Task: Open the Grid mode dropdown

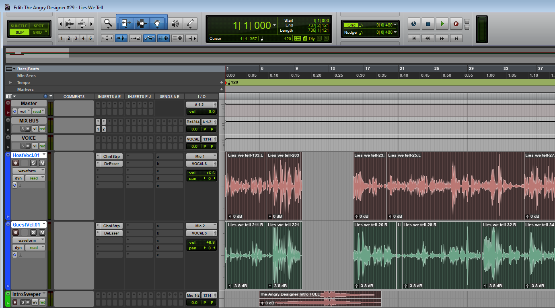Action: [x=46, y=32]
